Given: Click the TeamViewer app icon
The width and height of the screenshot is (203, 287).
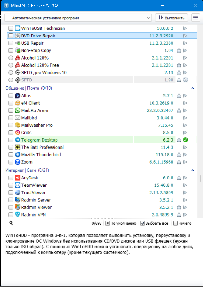Looking at the screenshot, I should coord(17,185).
